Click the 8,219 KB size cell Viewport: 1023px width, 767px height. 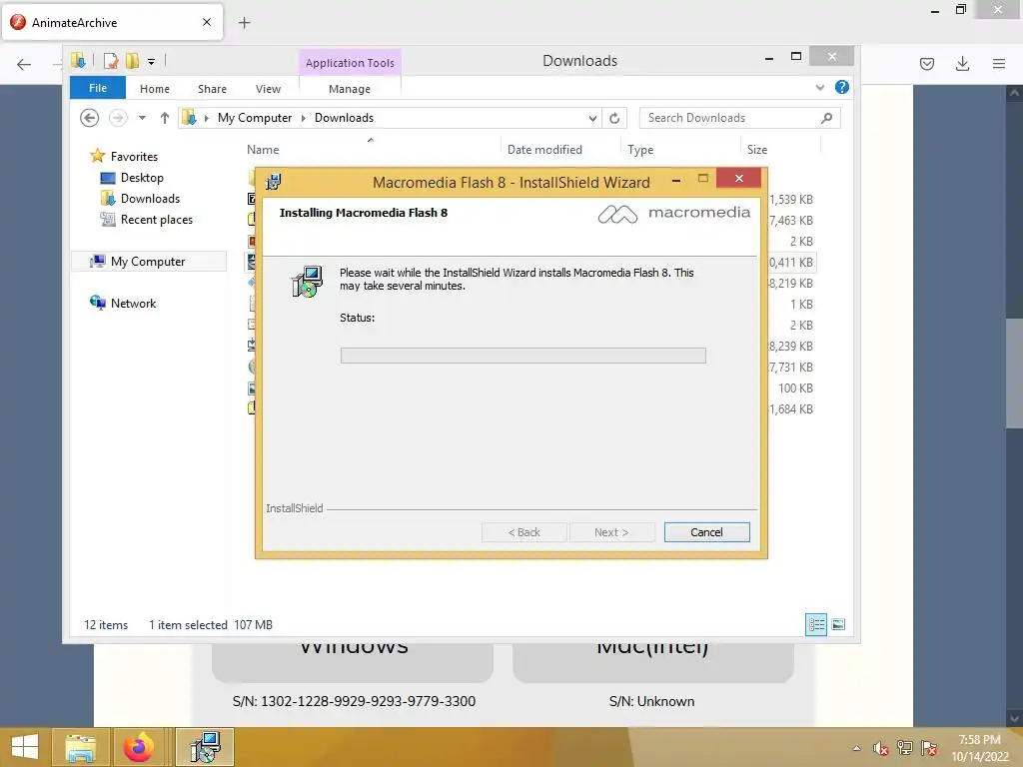[790, 283]
